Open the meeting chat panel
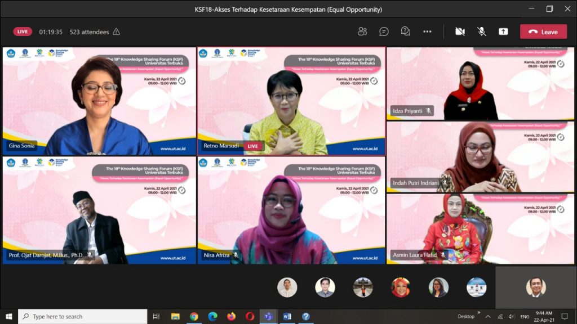577x324 pixels. coord(384,31)
